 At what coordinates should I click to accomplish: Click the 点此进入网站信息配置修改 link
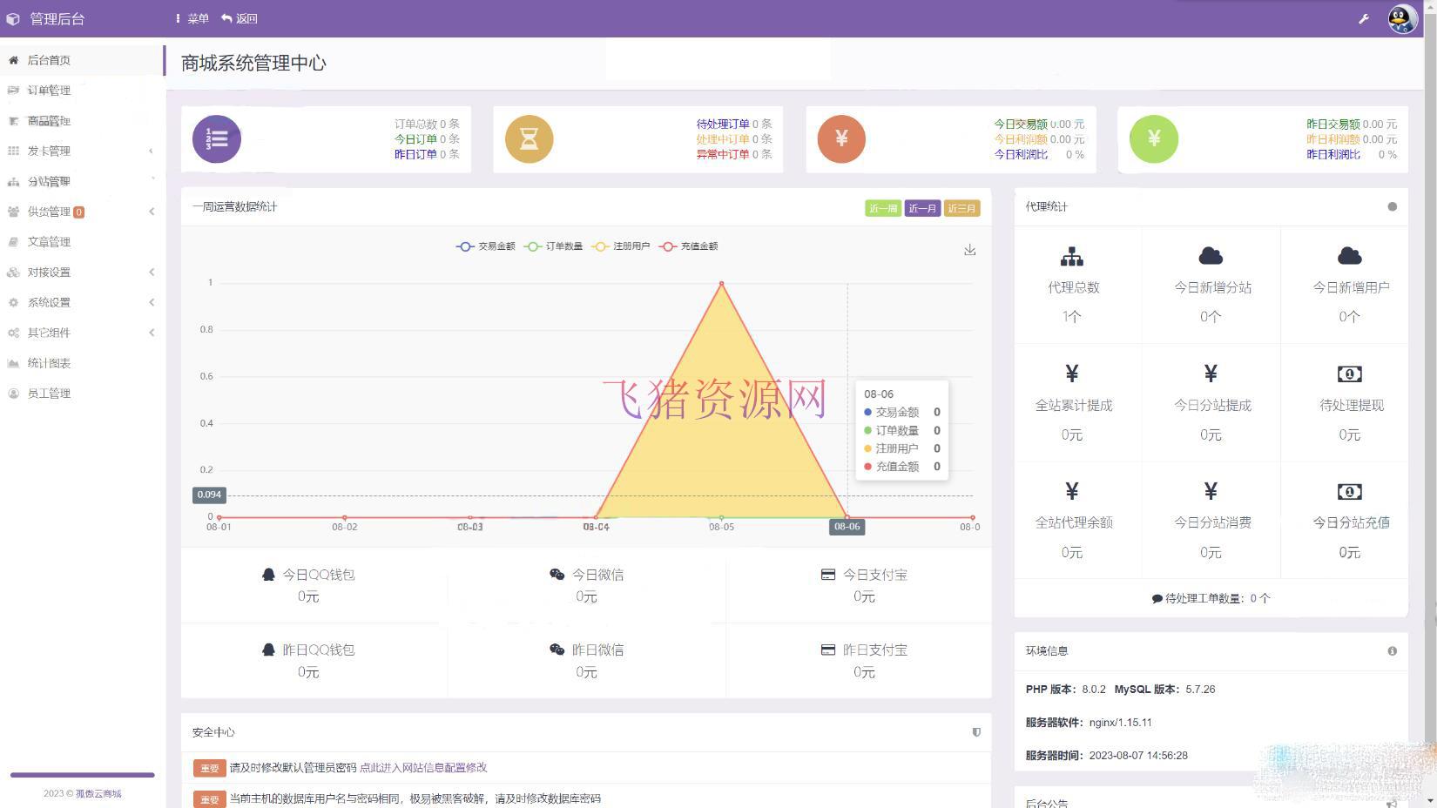(425, 767)
